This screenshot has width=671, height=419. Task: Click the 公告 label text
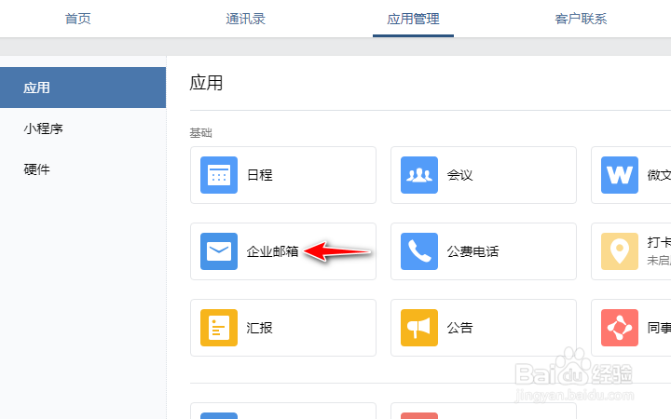coord(460,328)
